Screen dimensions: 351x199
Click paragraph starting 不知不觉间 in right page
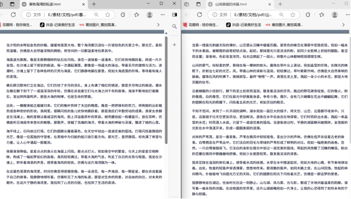(270, 119)
